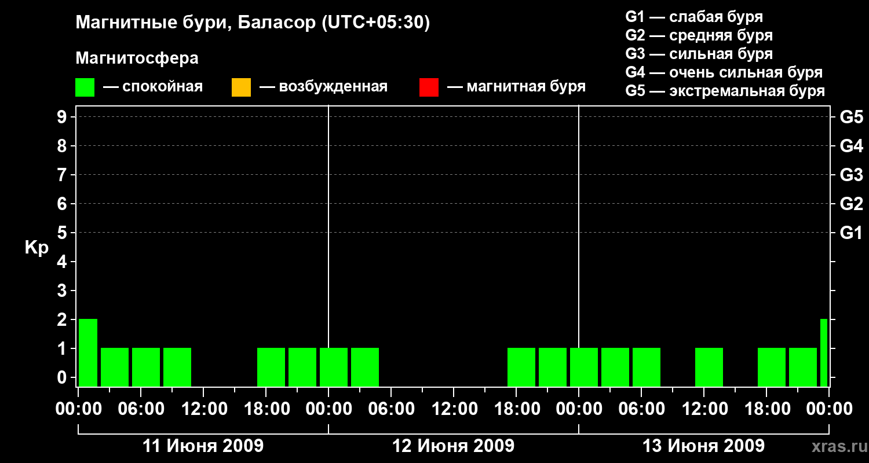Select the narrow Kp 2 bar at chart end
This screenshot has width=869, height=463.
pos(824,352)
